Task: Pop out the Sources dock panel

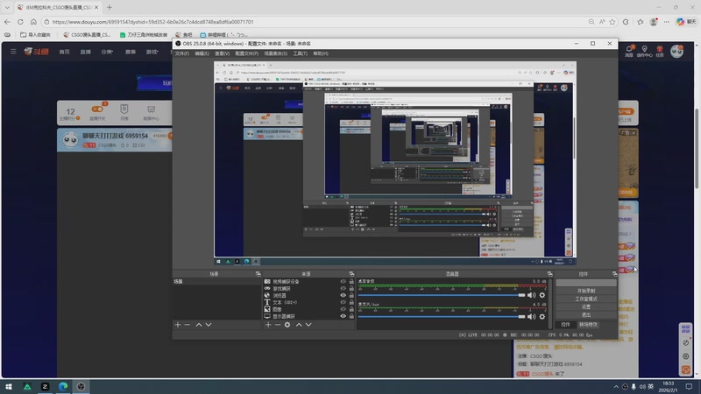Action: [351, 274]
